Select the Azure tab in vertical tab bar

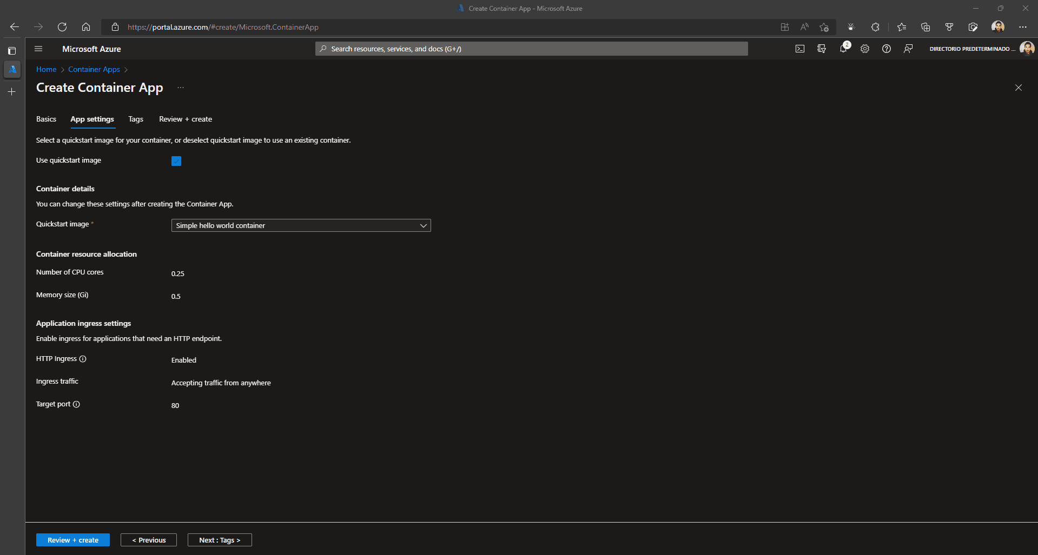[x=12, y=69]
